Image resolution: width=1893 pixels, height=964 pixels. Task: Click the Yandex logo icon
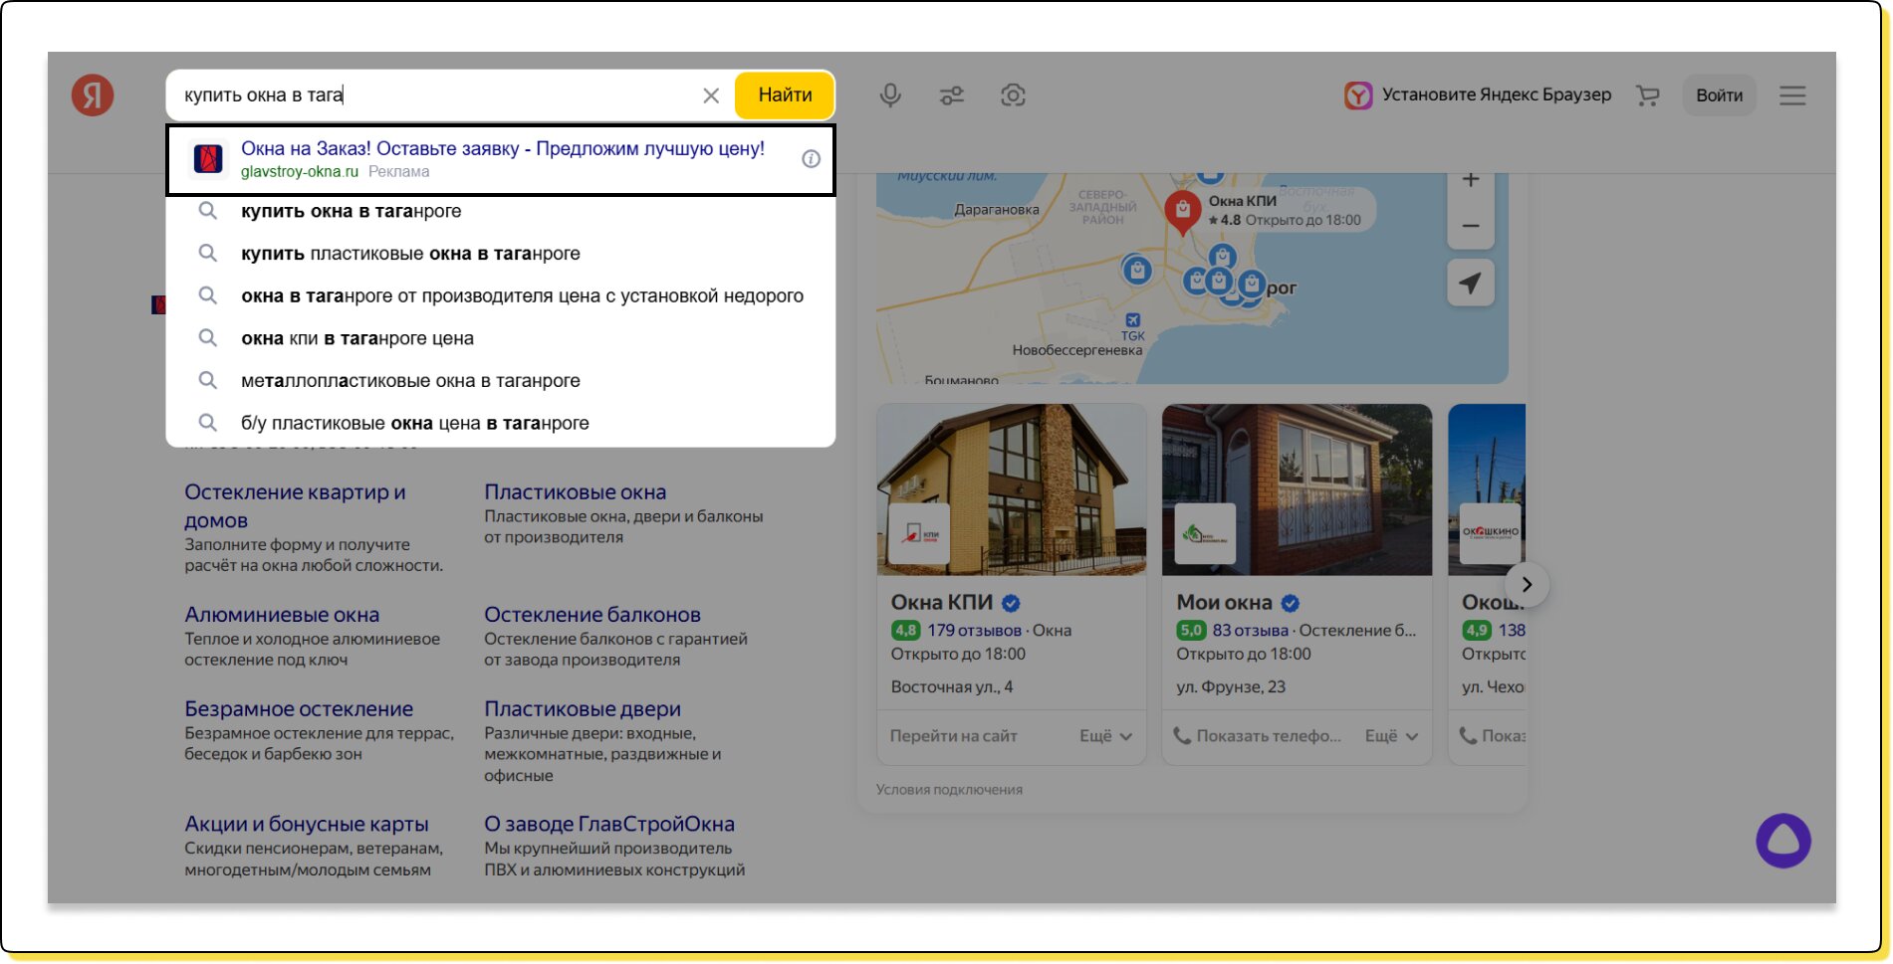coord(93,96)
